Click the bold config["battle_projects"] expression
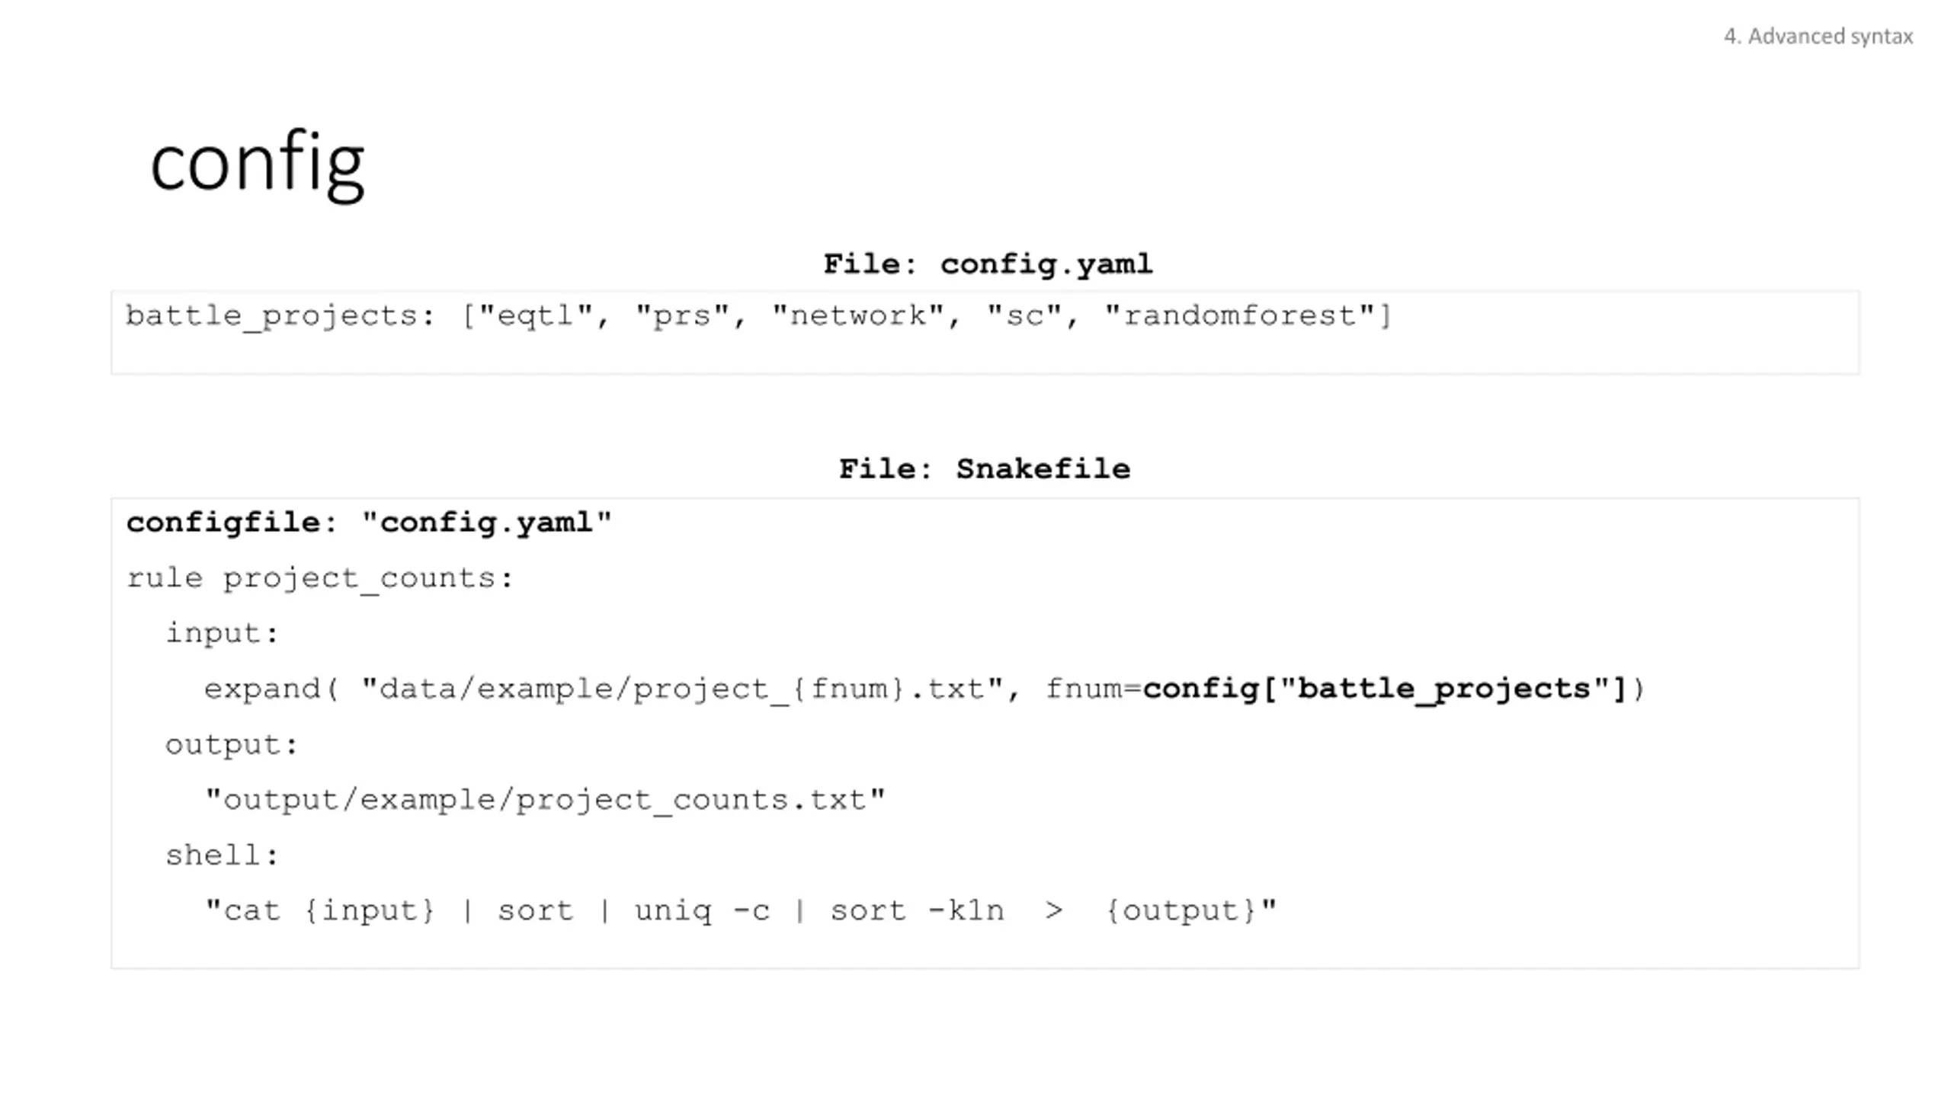 pyautogui.click(x=1384, y=689)
